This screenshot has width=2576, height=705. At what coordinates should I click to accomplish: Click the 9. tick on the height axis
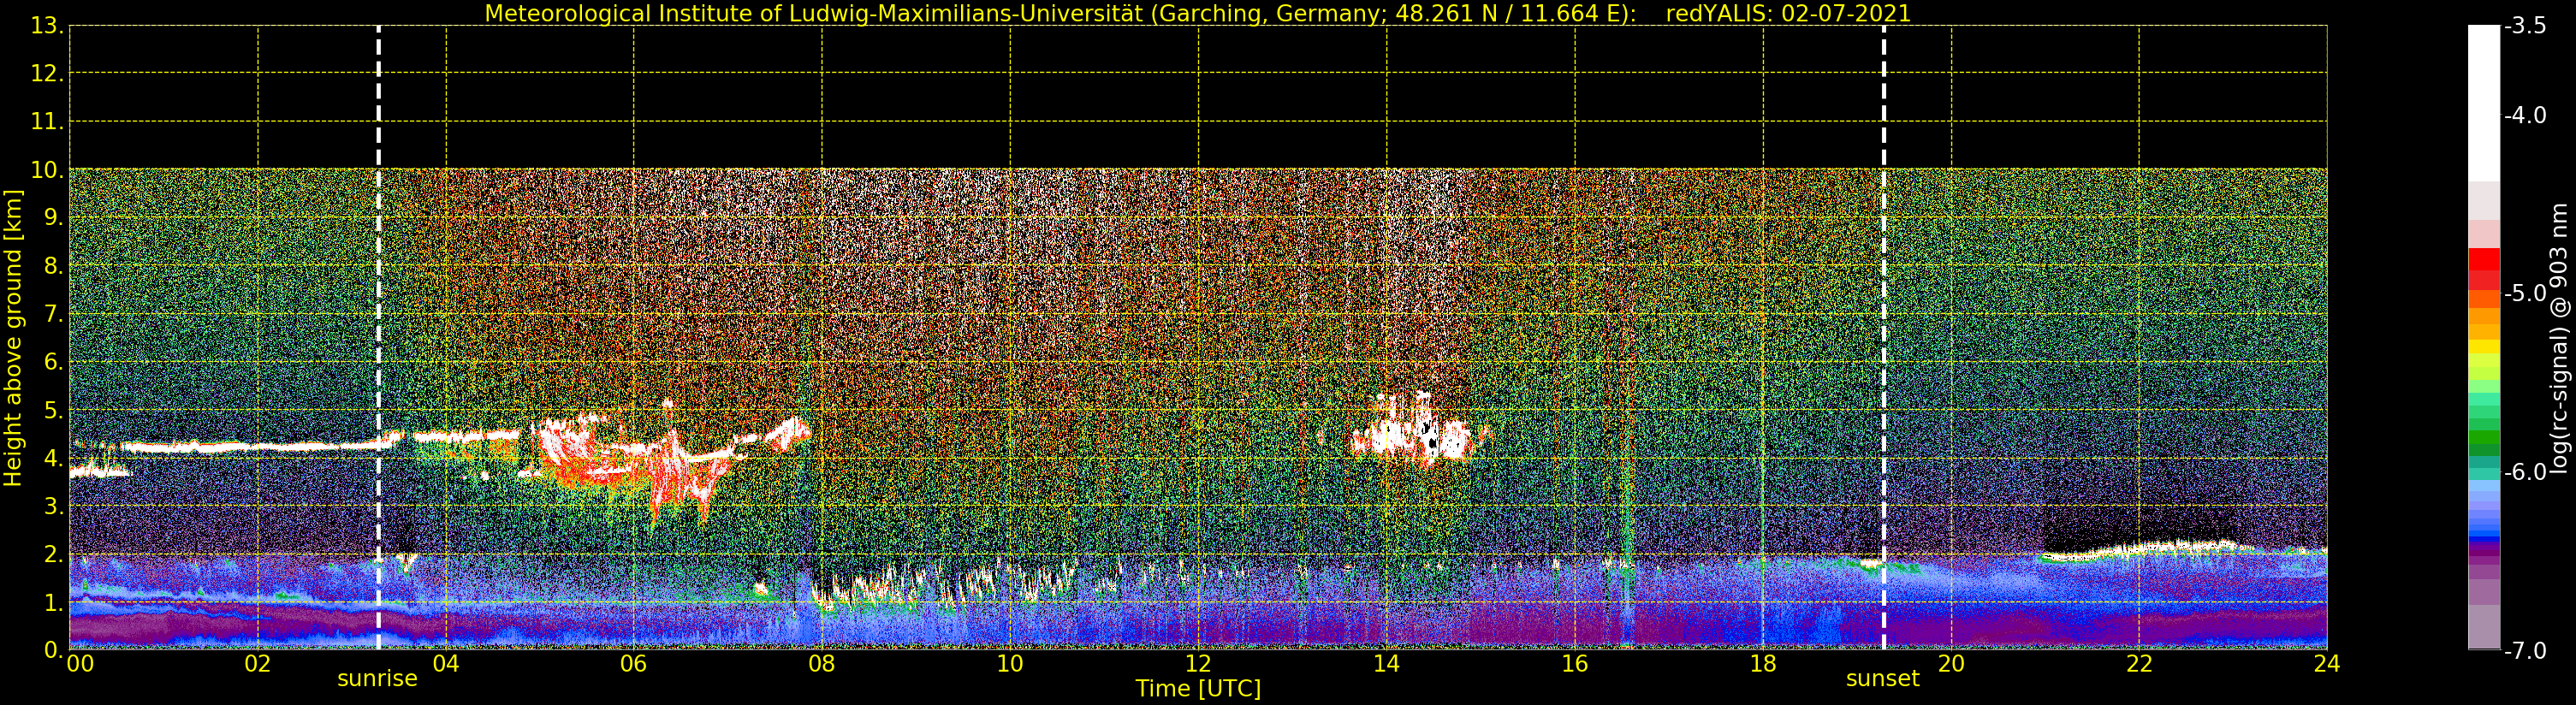(x=53, y=218)
